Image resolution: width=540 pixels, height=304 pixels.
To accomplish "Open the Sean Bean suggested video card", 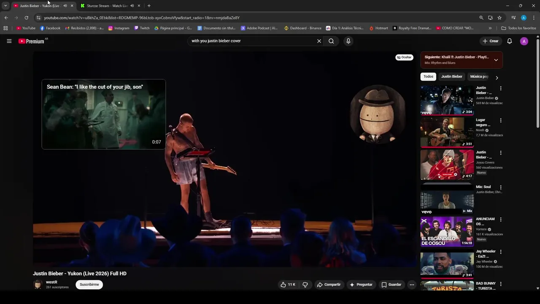I will tap(103, 114).
